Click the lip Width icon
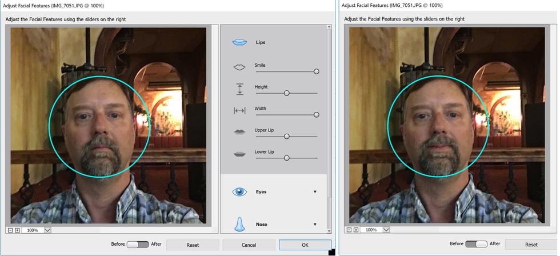The image size is (560, 256). 239,110
